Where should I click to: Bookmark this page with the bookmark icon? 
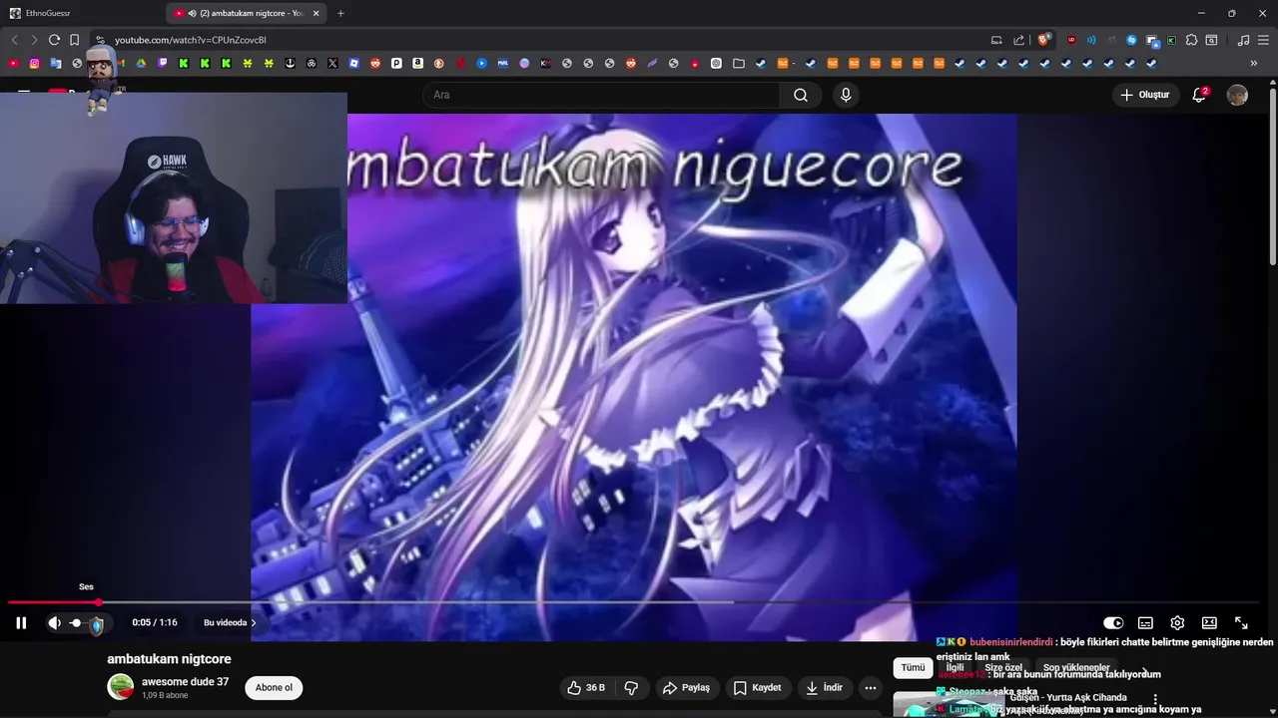click(x=74, y=40)
